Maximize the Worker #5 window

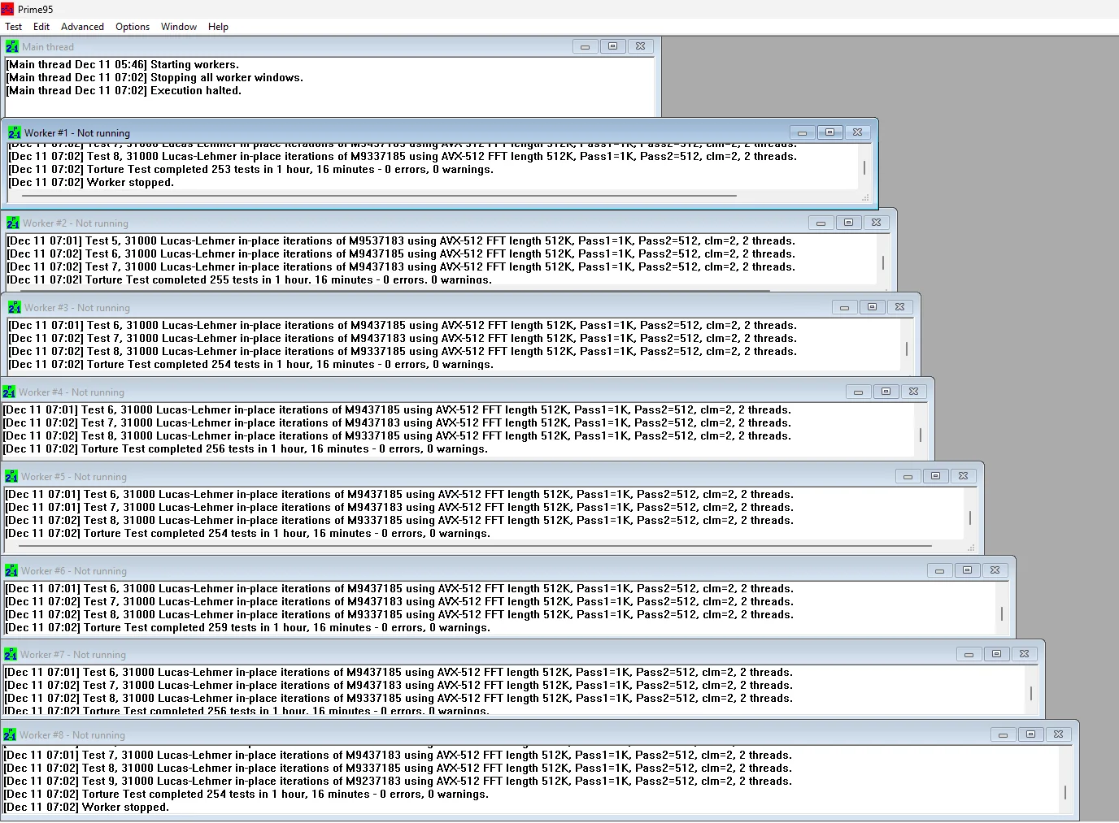pyautogui.click(x=935, y=476)
